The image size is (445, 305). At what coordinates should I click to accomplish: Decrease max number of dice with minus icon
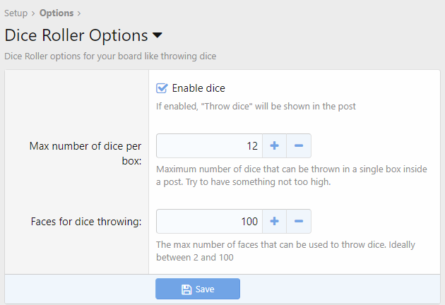(x=298, y=146)
